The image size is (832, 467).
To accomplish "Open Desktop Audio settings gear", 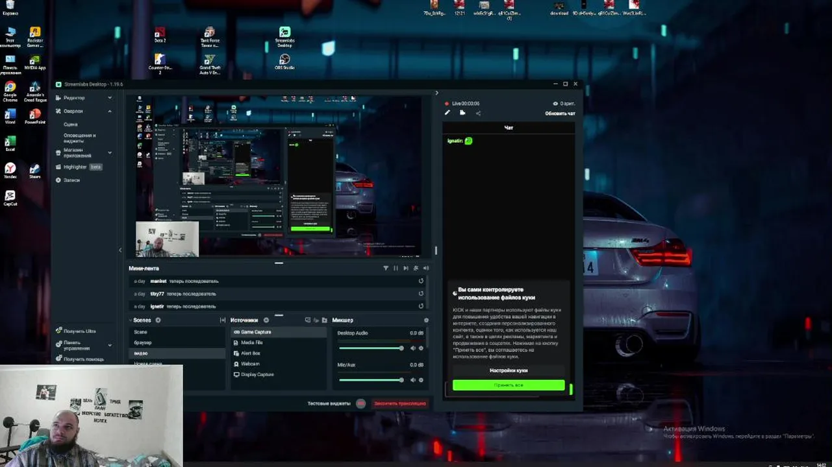I will [421, 348].
